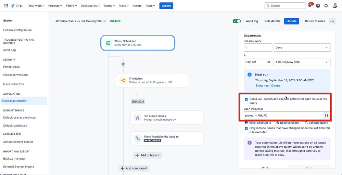Open General configuration in sidebar
The width and height of the screenshot is (342, 175).
click(x=17, y=30)
